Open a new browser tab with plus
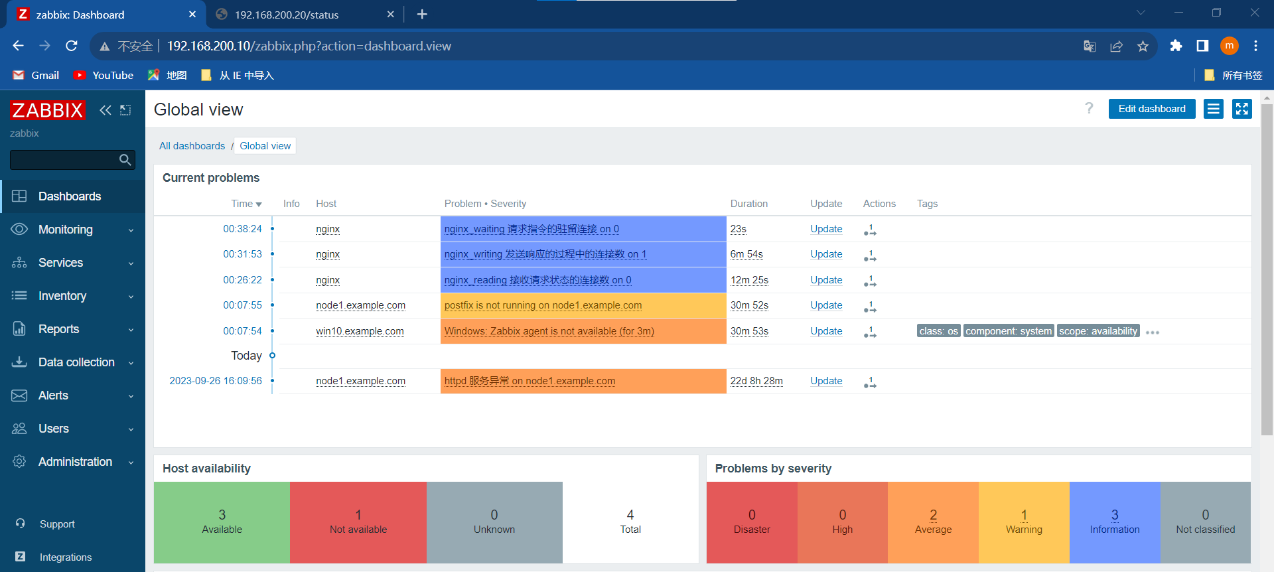Screen dimensions: 1274x572 click(422, 14)
